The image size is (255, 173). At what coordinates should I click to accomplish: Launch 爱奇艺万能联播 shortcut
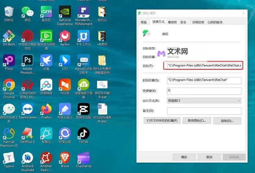46,36
